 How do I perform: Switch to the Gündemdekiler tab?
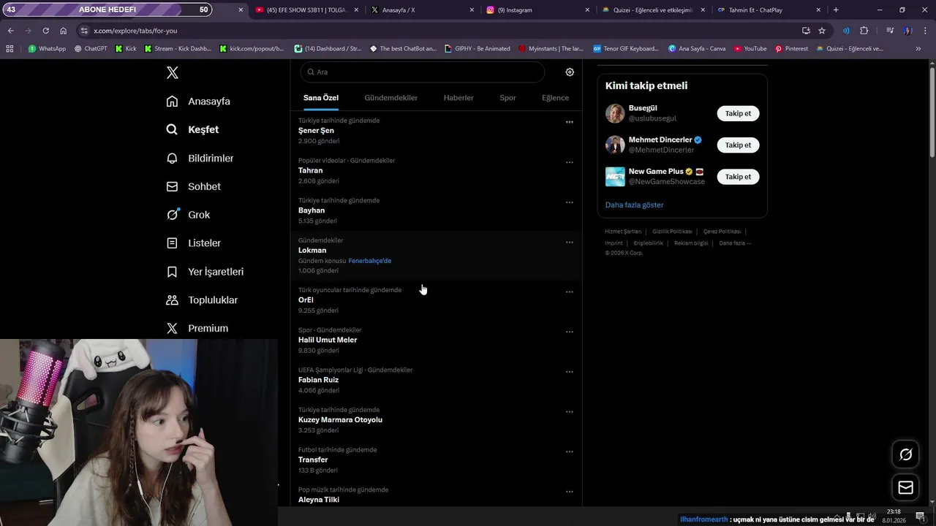tap(391, 98)
